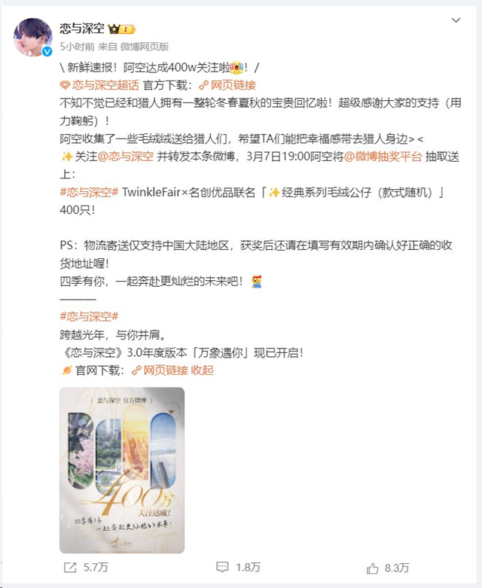Collapse the post text with 收起
The height and width of the screenshot is (588, 482).
pos(203,370)
